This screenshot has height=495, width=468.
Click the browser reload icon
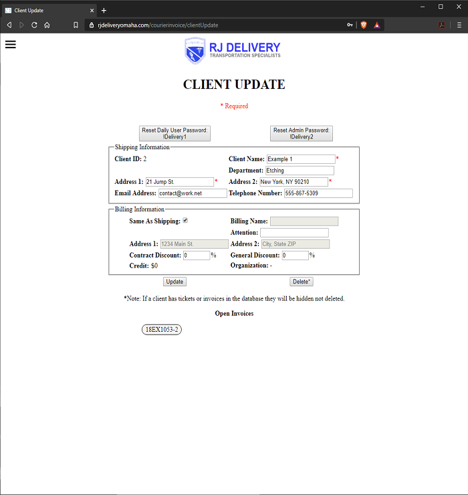pos(34,25)
